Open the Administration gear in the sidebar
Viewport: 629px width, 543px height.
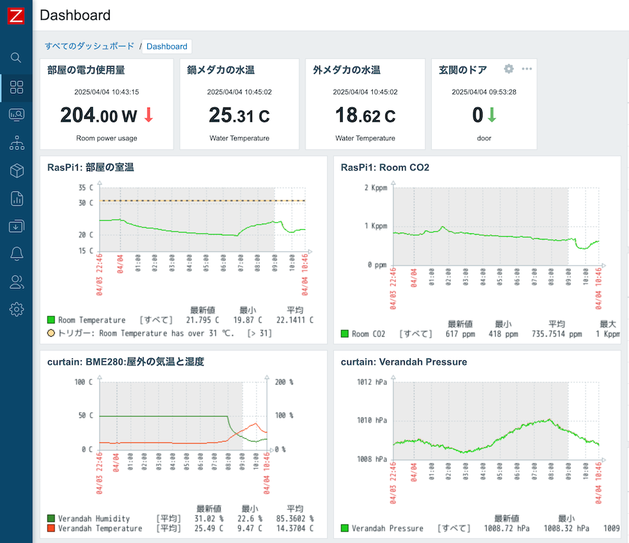[x=17, y=310]
